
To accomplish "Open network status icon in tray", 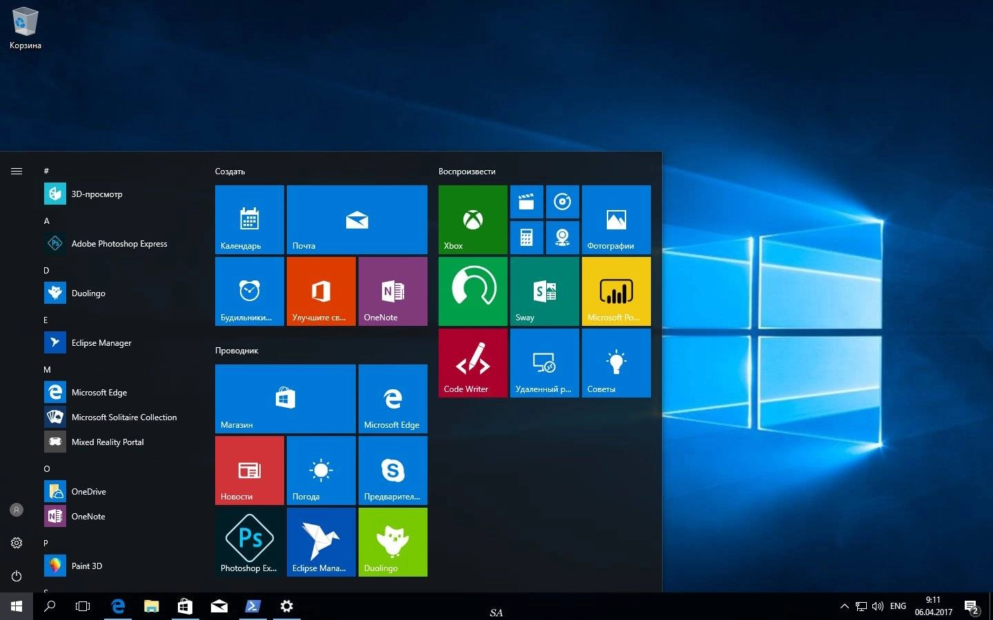I will click(861, 606).
